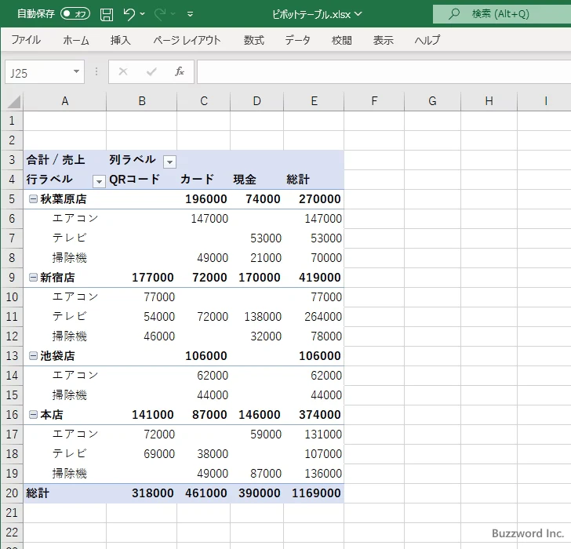The height and width of the screenshot is (549, 571).
Task: Open the 列ラベル filter dropdown
Action: click(x=169, y=162)
